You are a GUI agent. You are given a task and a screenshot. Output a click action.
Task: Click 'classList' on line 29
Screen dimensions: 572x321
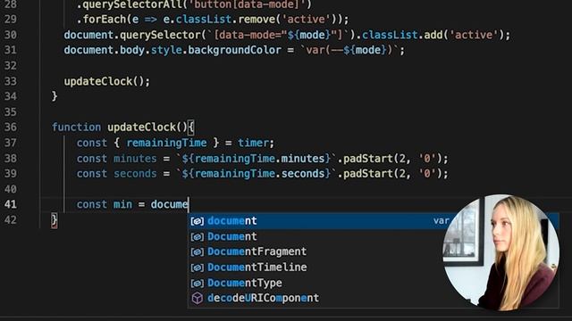click(204, 20)
